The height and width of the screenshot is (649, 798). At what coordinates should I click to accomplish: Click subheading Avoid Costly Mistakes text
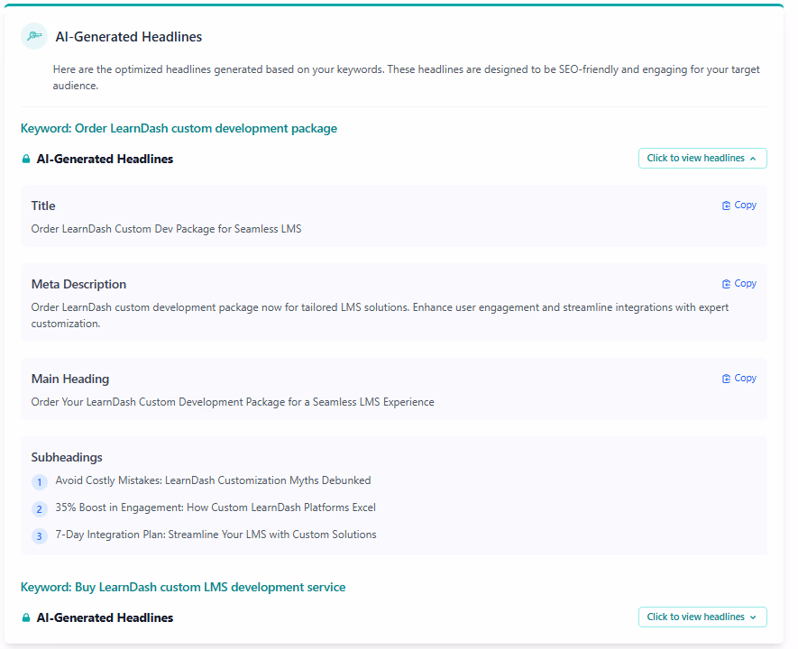point(213,480)
